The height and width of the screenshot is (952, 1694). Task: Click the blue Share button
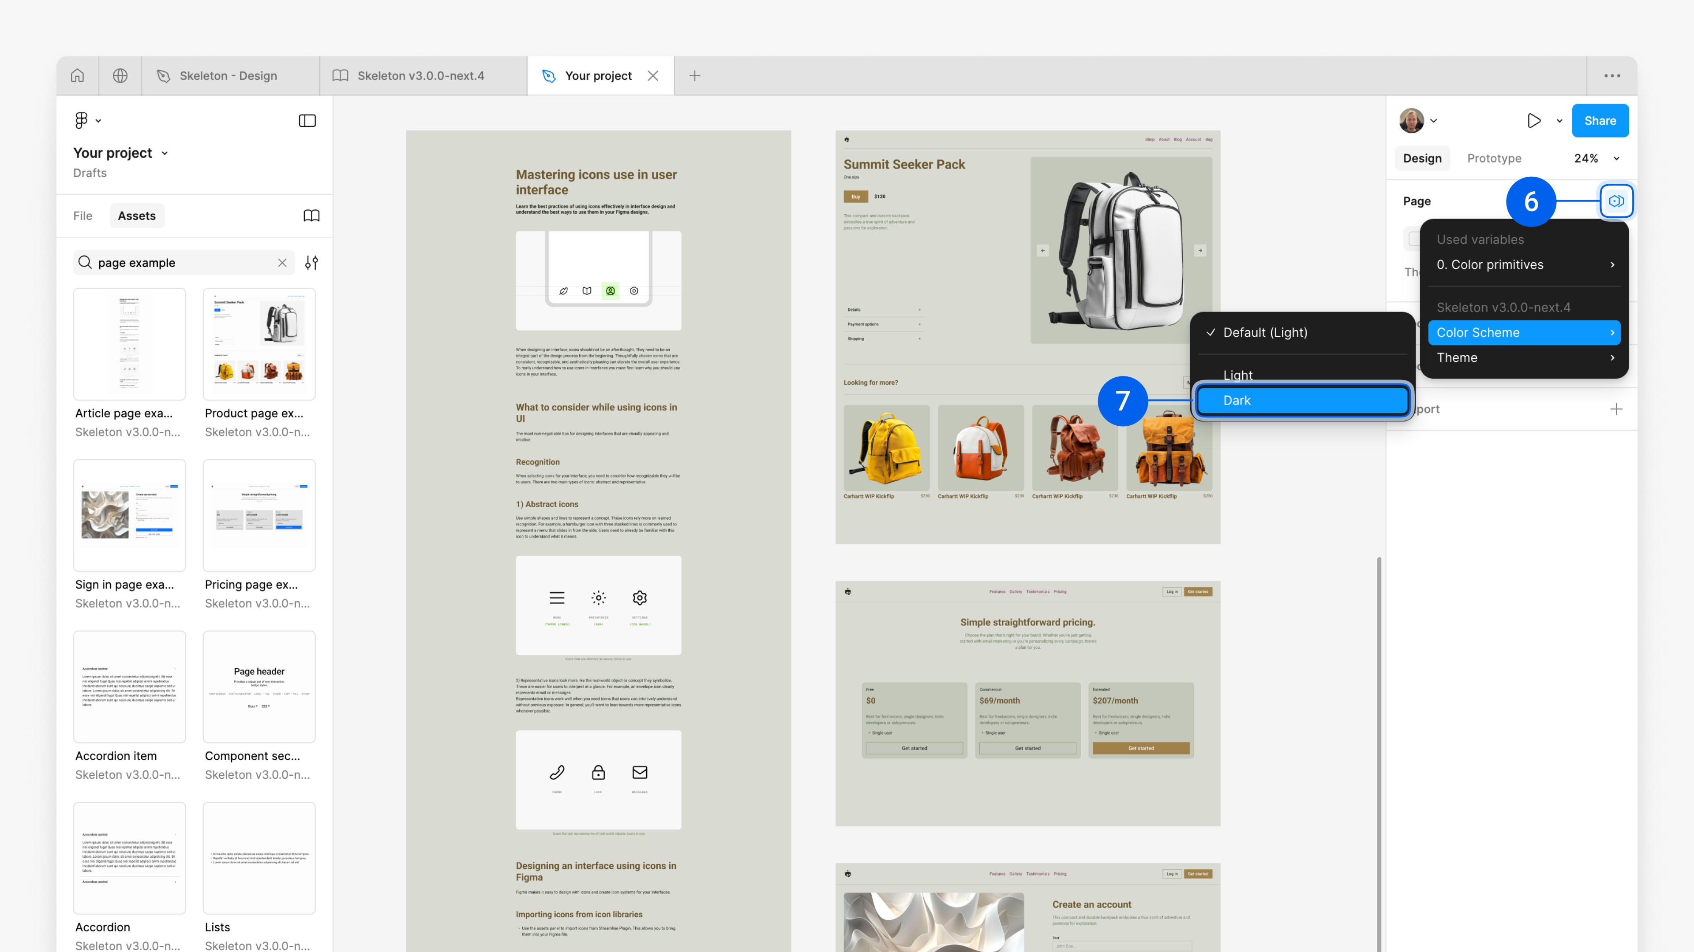[x=1599, y=120]
